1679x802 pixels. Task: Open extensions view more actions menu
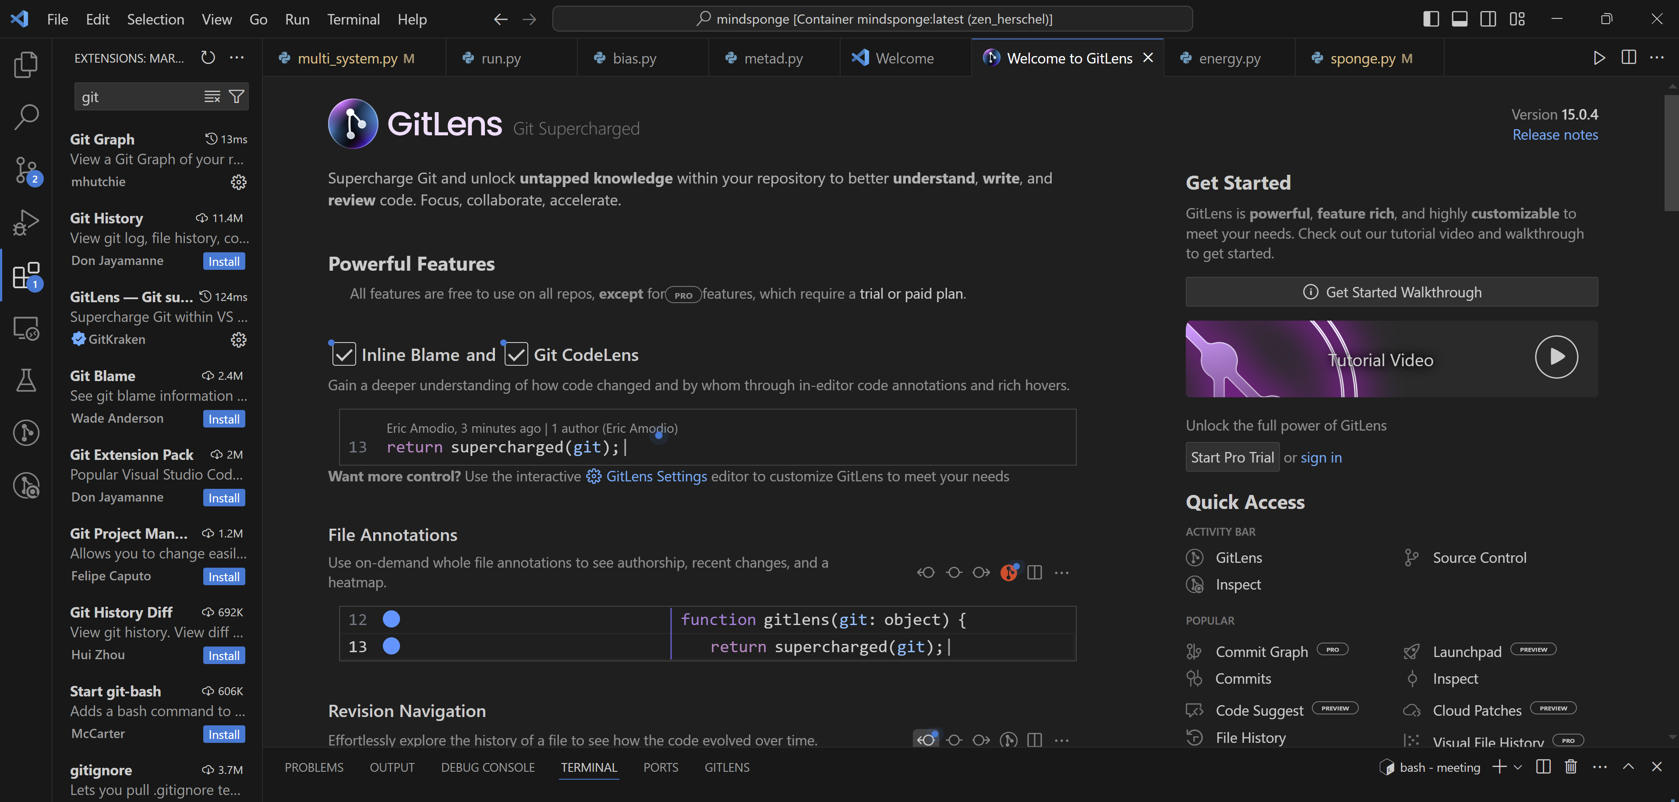click(237, 58)
